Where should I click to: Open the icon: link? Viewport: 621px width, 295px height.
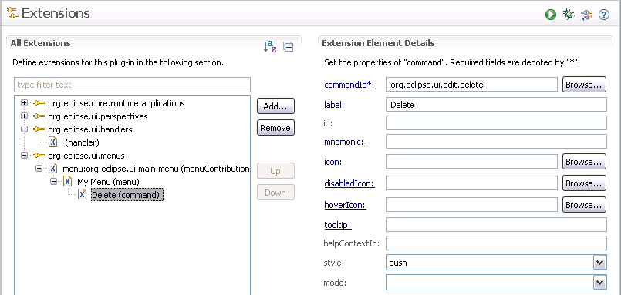(333, 162)
